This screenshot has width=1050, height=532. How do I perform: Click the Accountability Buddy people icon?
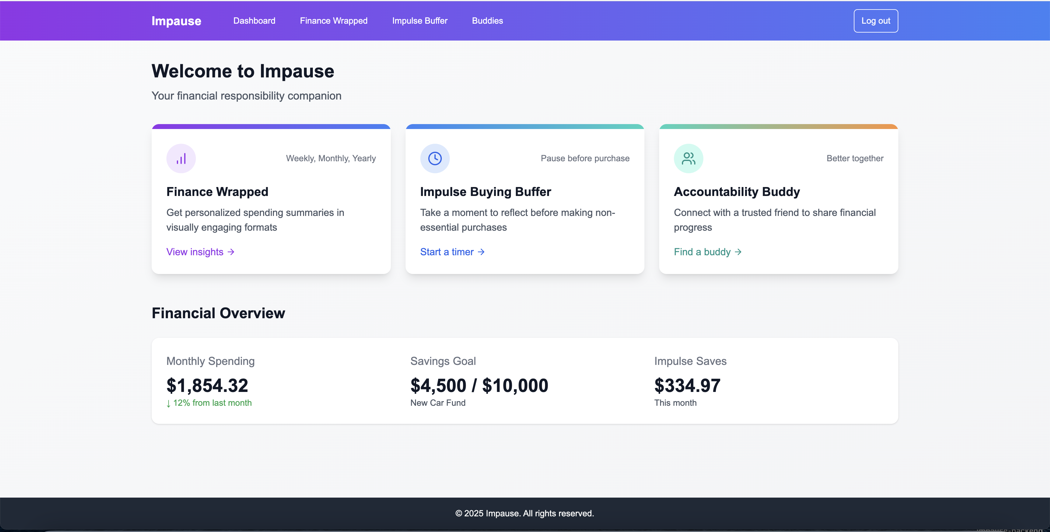688,158
